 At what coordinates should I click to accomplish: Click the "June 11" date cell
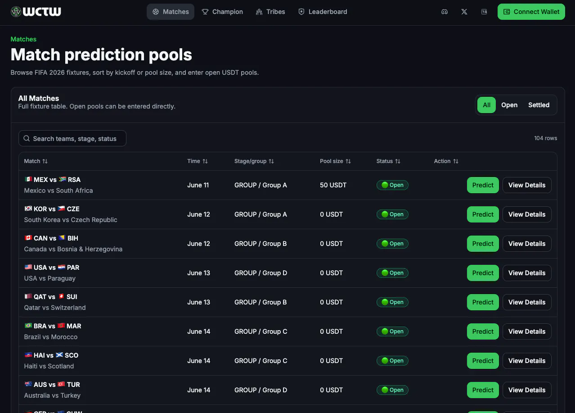[198, 185]
